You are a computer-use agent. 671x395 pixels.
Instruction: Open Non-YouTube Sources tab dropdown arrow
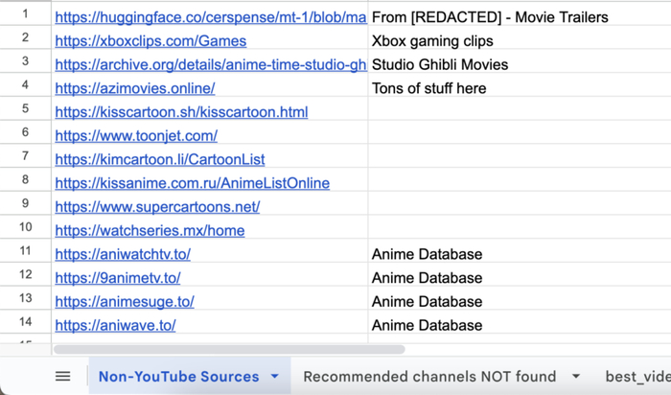275,377
